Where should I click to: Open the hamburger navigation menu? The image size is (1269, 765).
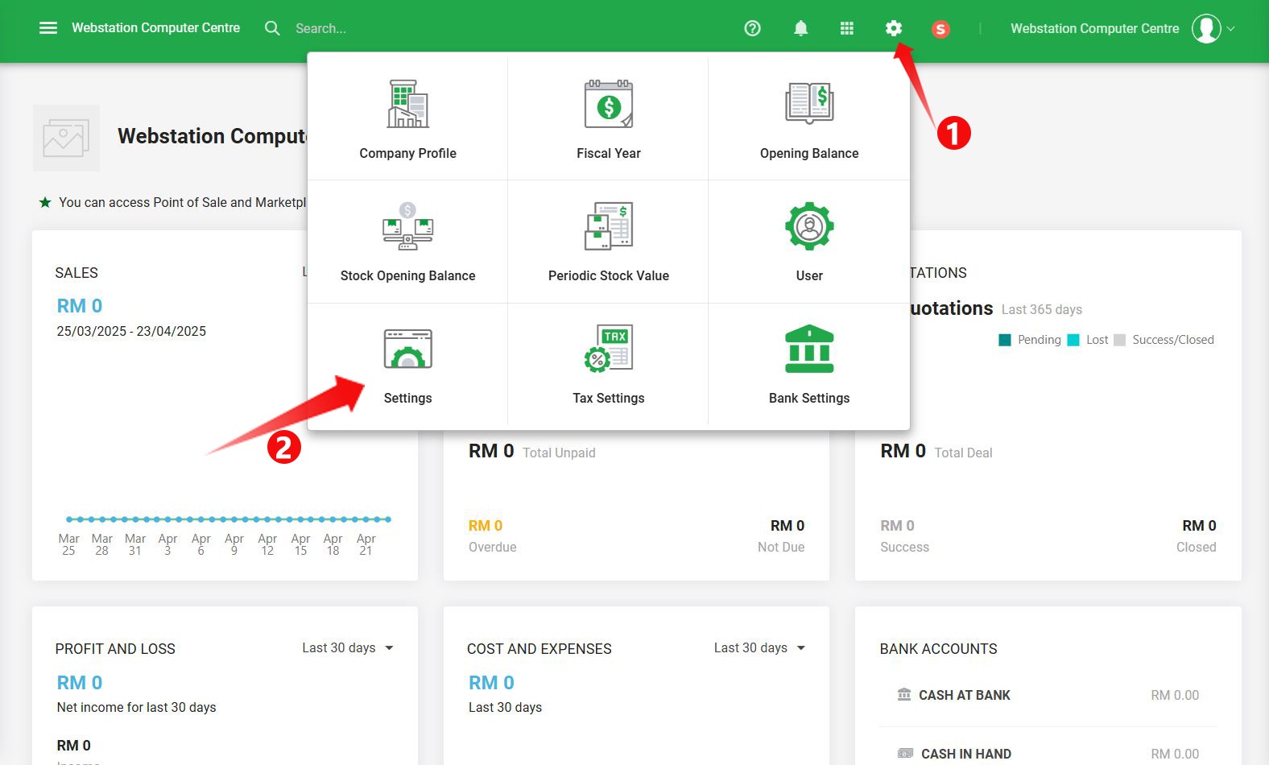[x=48, y=28]
